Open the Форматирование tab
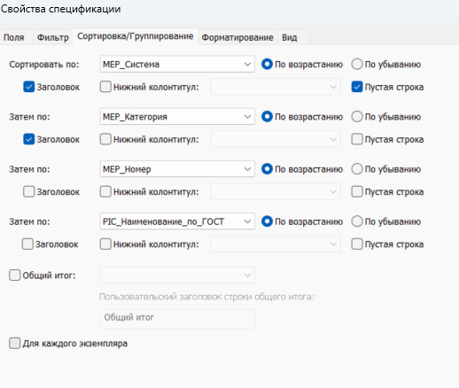 [x=237, y=37]
